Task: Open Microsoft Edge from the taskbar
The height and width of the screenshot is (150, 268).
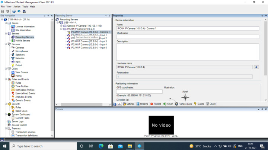Action: 101,146
